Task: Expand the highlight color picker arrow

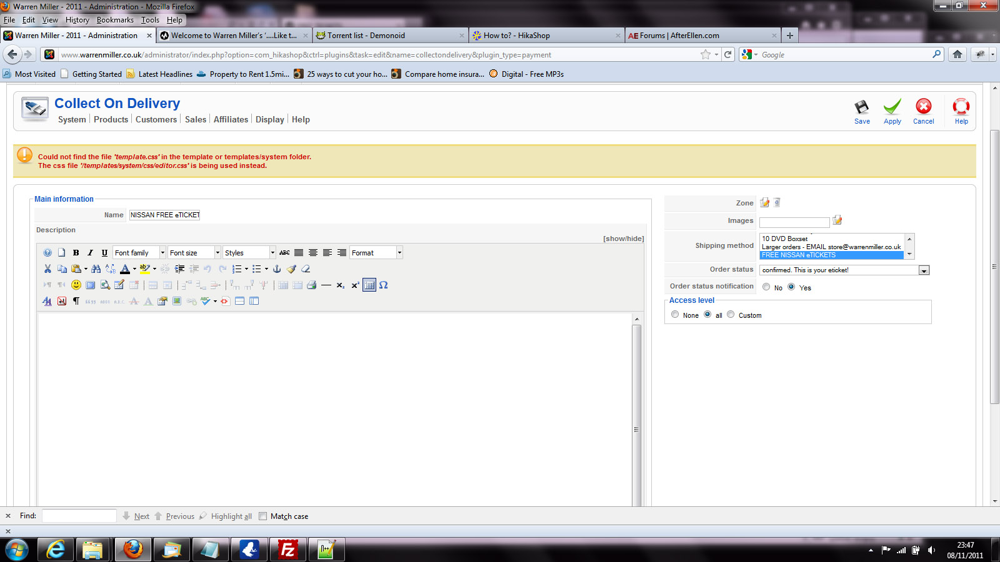Action: (154, 269)
